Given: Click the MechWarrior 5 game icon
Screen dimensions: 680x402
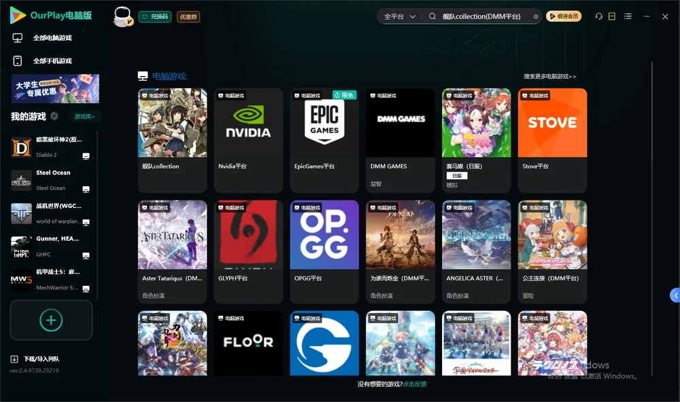Looking at the screenshot, I should click(21, 280).
